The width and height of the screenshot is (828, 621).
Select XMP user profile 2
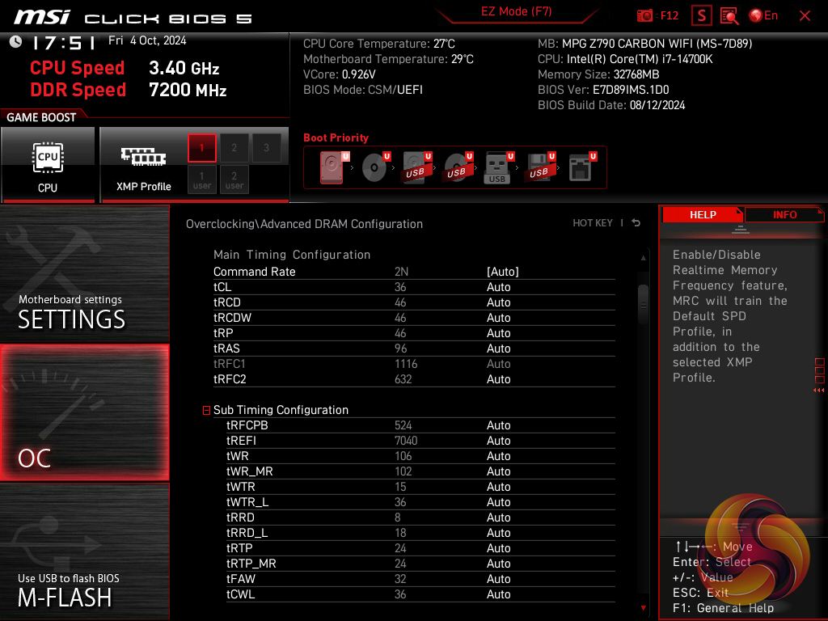(234, 180)
